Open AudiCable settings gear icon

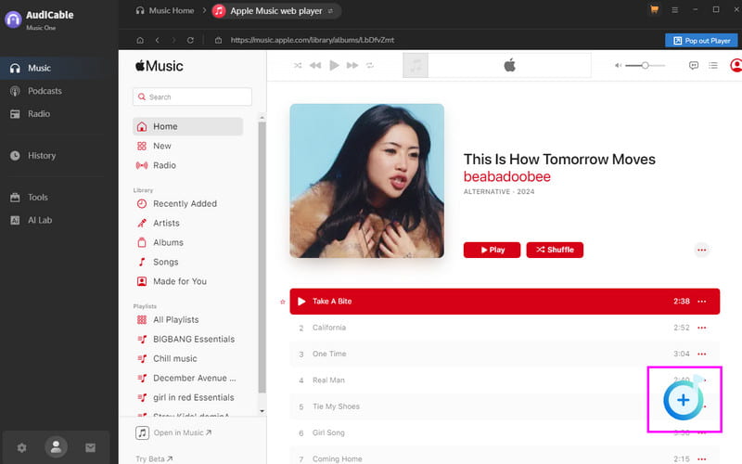coord(22,447)
